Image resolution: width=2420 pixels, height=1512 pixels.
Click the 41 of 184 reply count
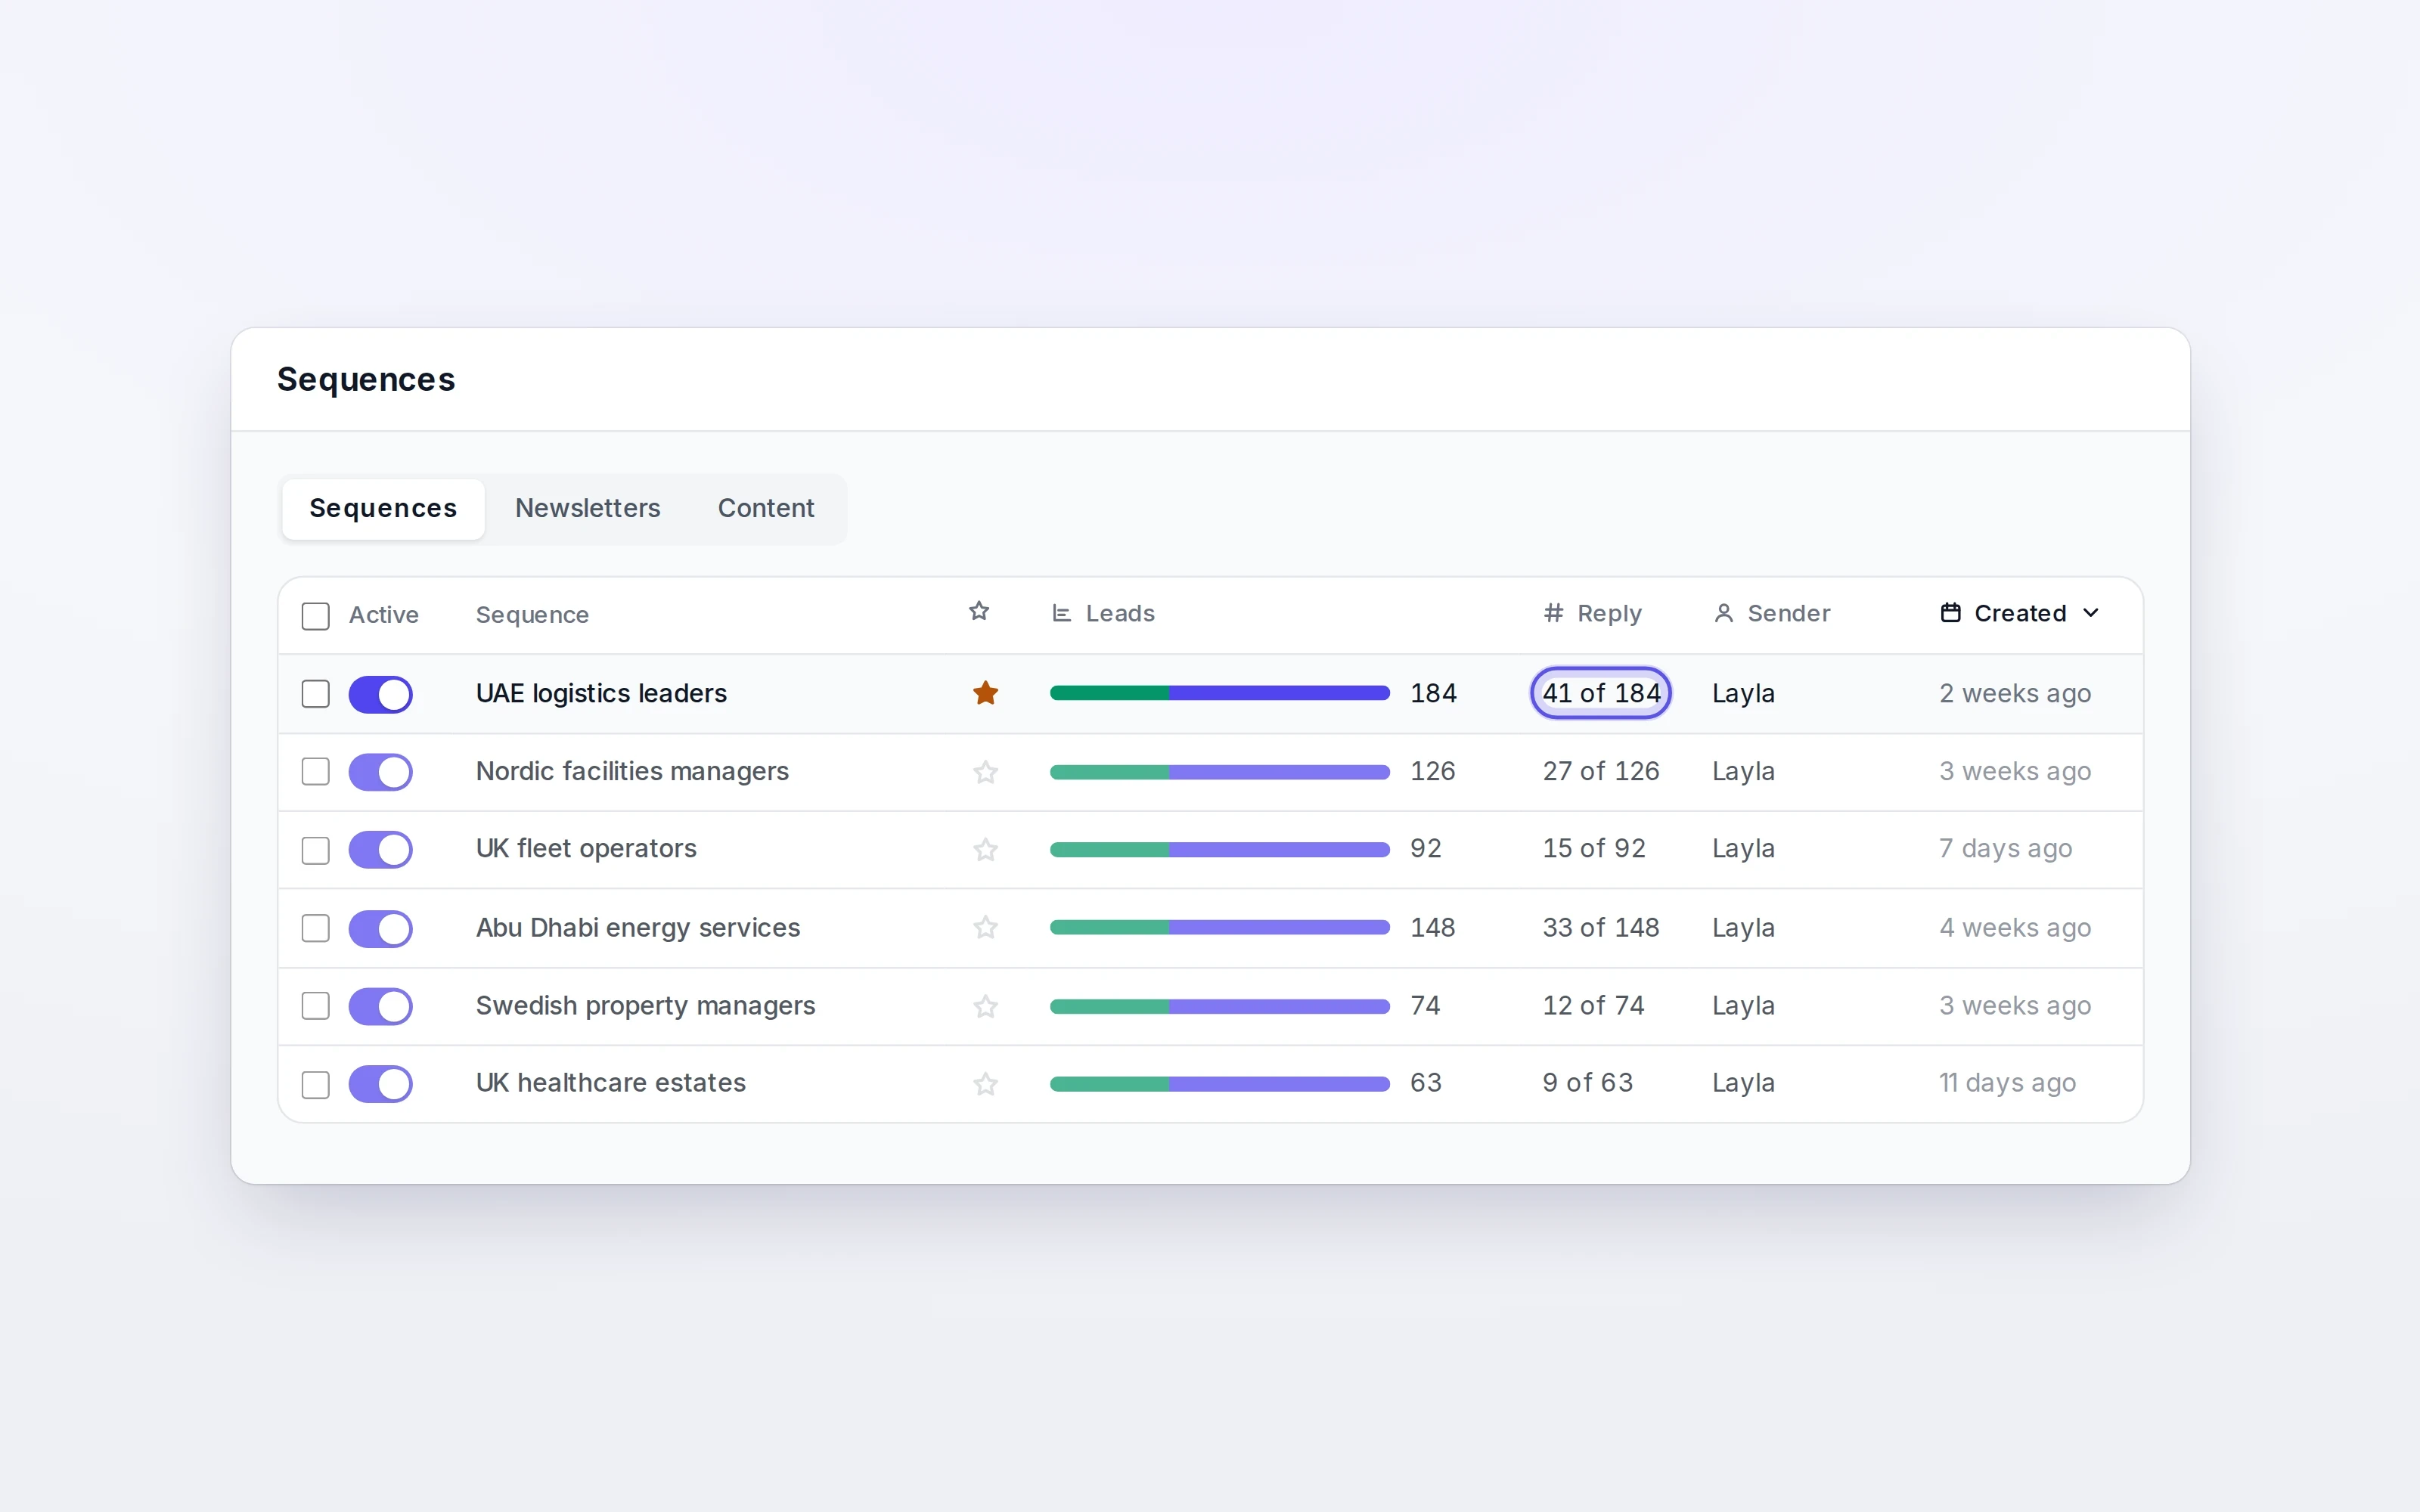coord(1601,693)
